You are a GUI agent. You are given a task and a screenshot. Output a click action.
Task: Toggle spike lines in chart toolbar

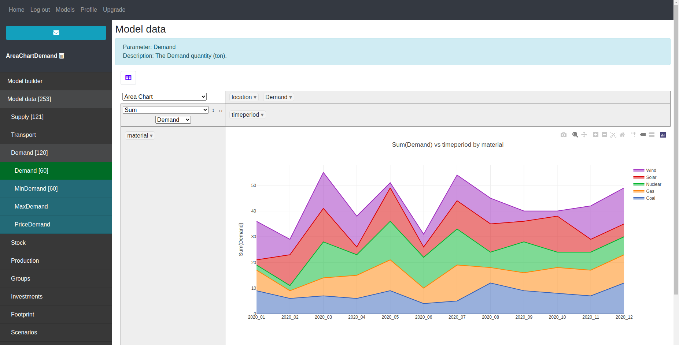[x=633, y=135]
